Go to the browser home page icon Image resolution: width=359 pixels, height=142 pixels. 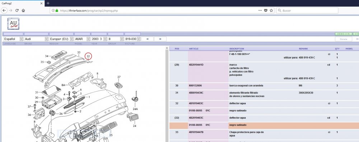[x=23, y=10]
